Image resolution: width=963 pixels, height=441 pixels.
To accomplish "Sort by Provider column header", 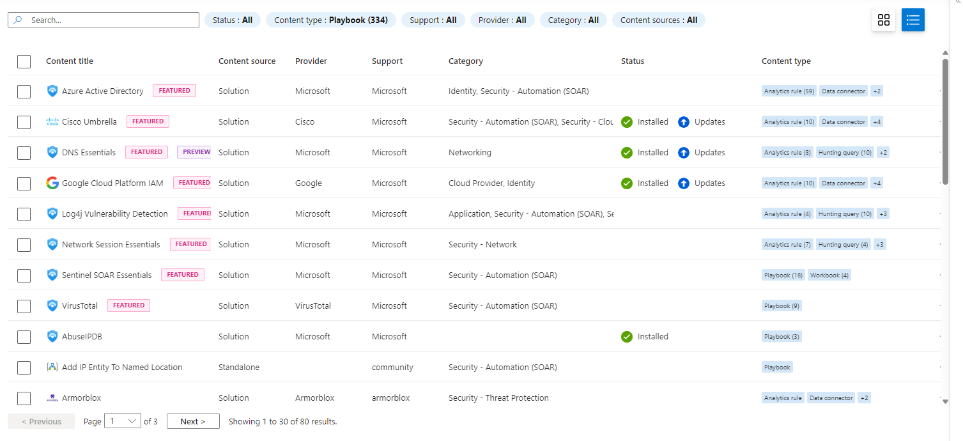I will (x=311, y=61).
